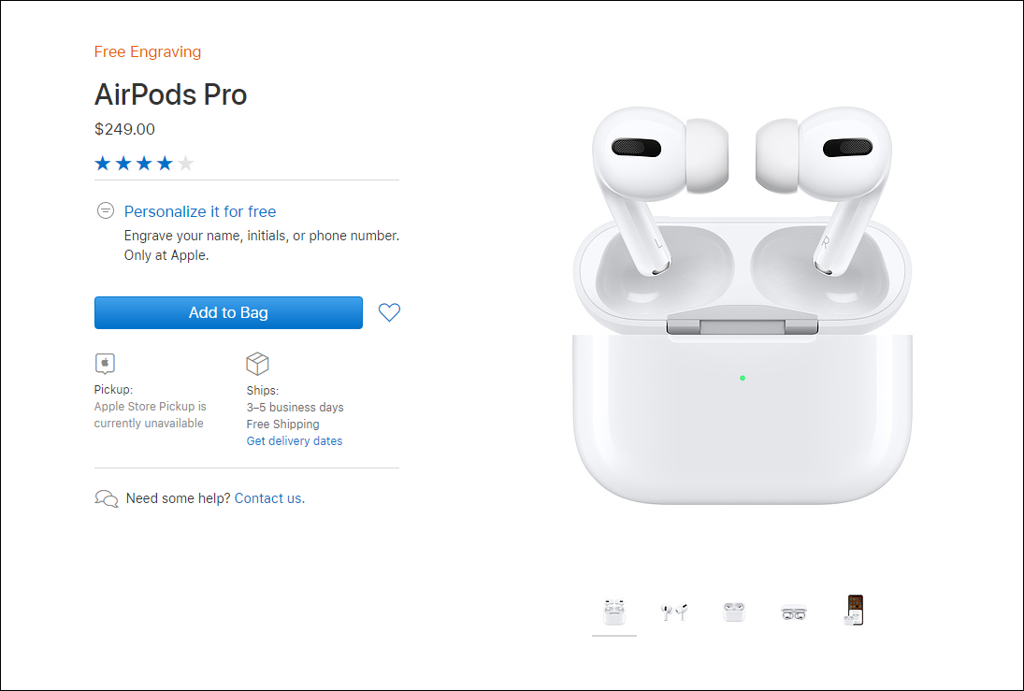Screen dimensions: 1024x691
Task: Click the Free Engraving orange label
Action: pos(148,51)
